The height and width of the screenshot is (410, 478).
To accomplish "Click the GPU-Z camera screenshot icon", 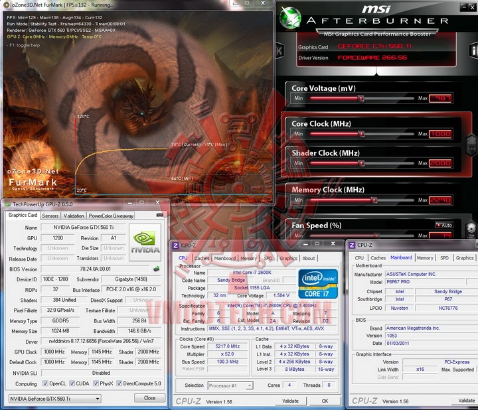I will tap(159, 215).
